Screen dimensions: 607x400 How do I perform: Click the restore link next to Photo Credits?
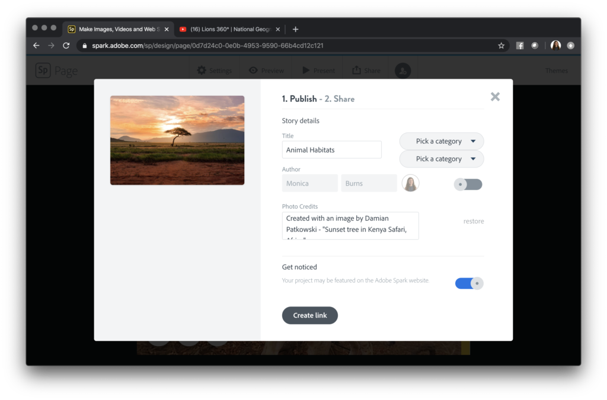pos(473,221)
